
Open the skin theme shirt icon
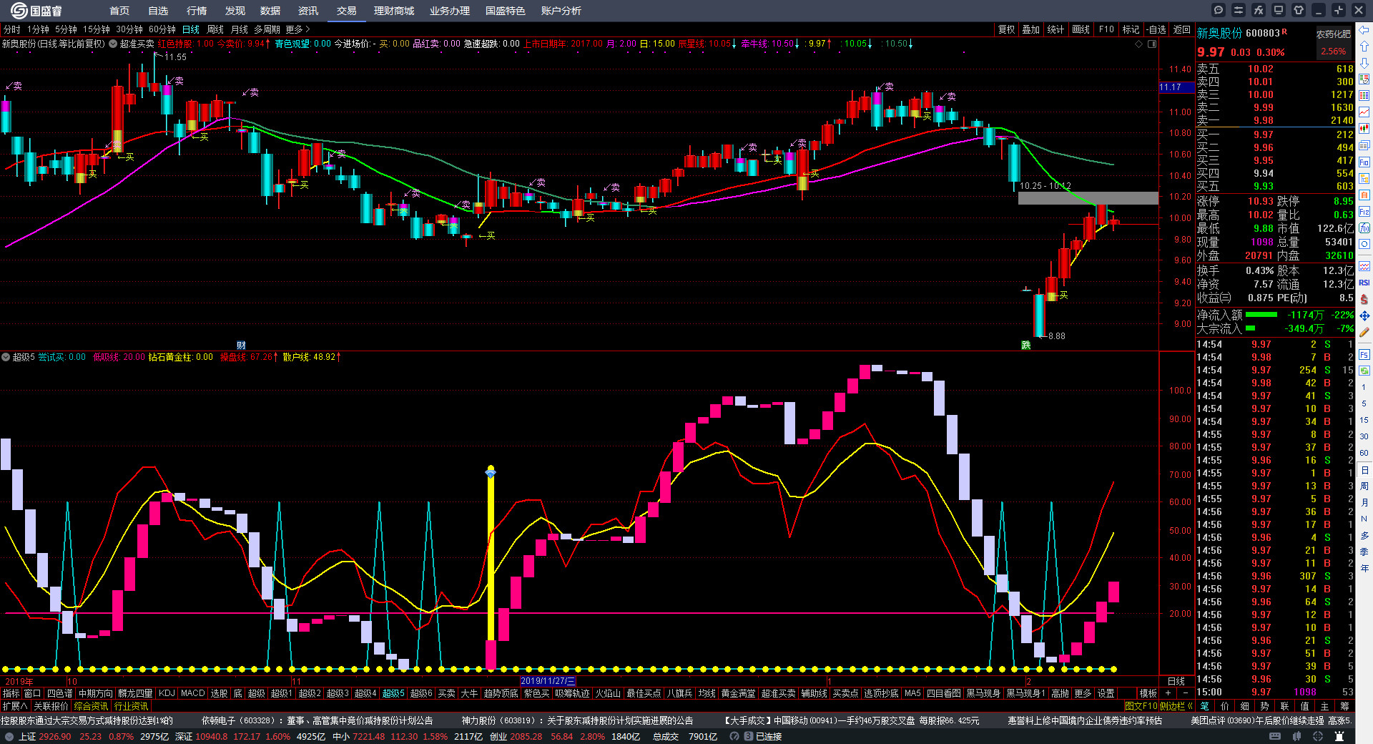(x=1299, y=10)
